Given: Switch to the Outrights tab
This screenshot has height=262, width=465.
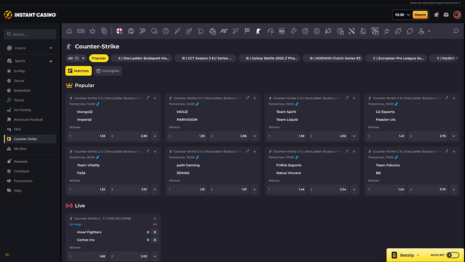Looking at the screenshot, I should coord(108,70).
